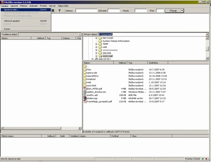This screenshot has height=162, width=211.
Task: Click the Místní název queue column header
Action: 21,136
